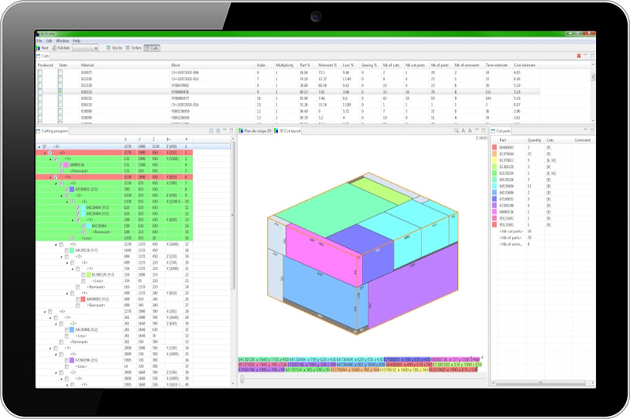Click the red X delete icon
Image resolution: width=630 pixels, height=419 pixels.
pyautogui.click(x=579, y=56)
